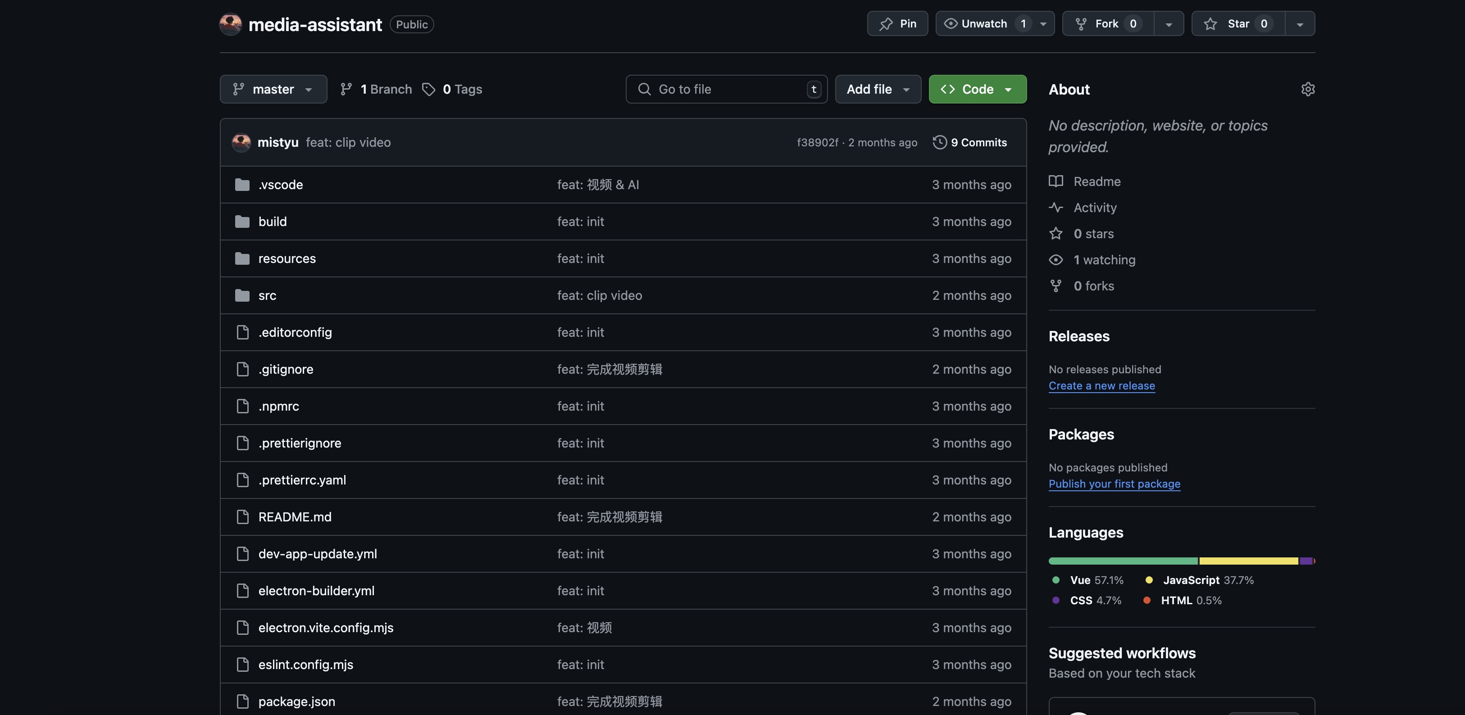Image resolution: width=1465 pixels, height=715 pixels.
Task: View the 0 stars link
Action: click(x=1093, y=234)
